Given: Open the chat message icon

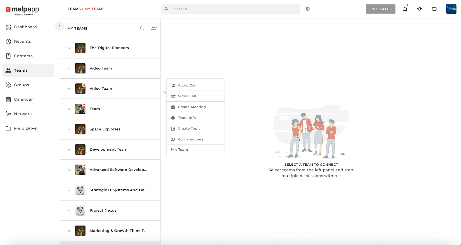Looking at the screenshot, I should [x=434, y=9].
